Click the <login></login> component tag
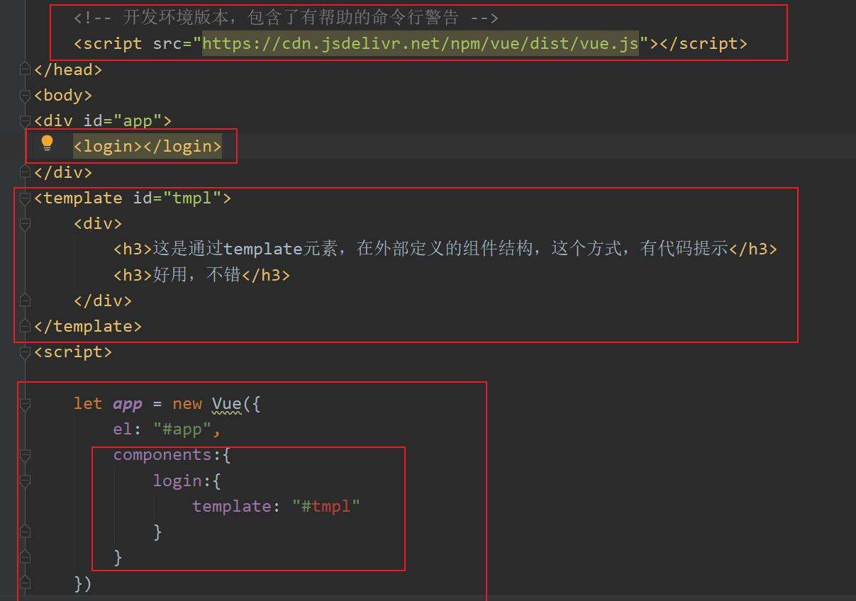 coord(148,147)
